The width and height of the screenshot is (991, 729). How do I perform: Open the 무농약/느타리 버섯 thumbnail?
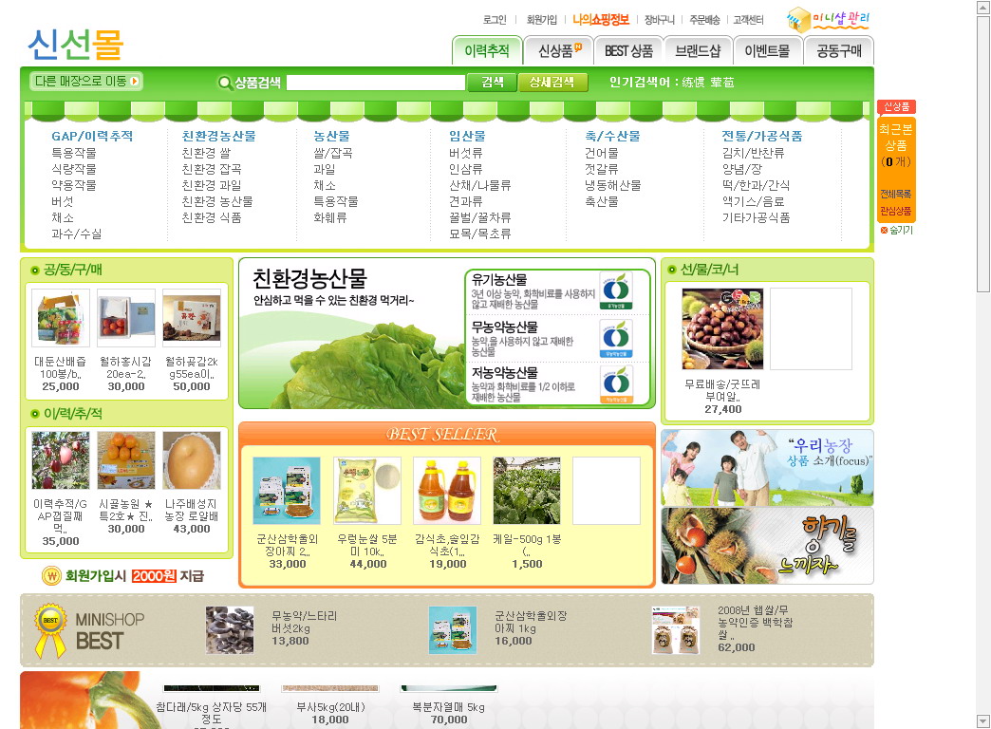click(x=230, y=630)
